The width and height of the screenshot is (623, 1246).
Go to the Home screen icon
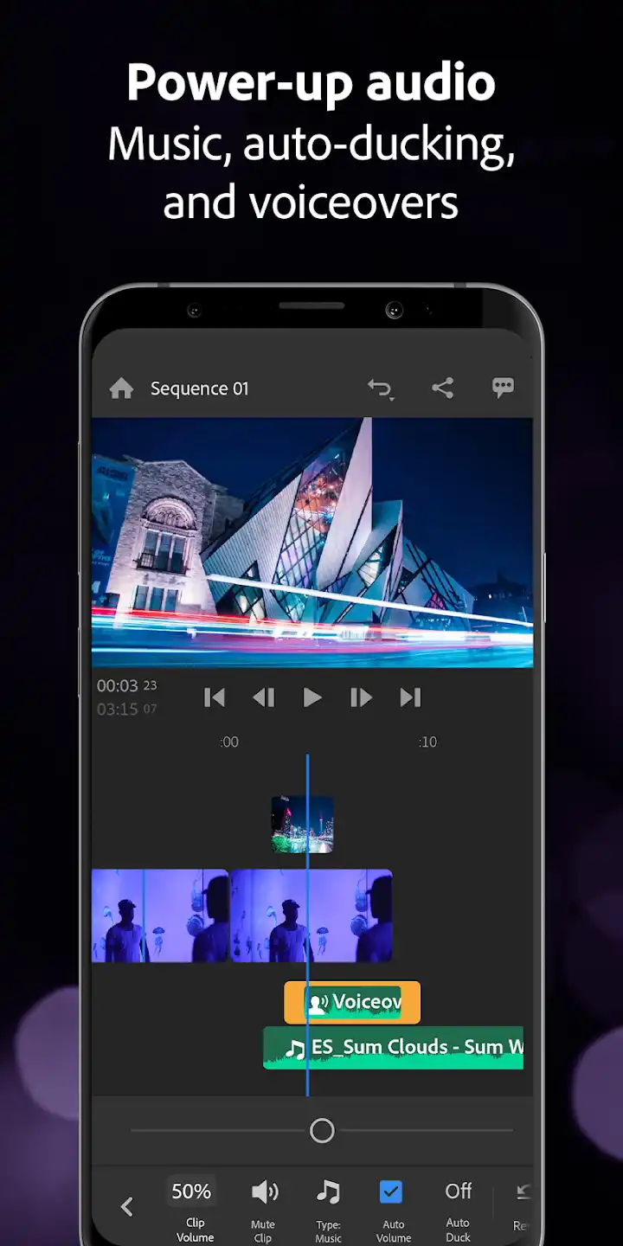click(x=121, y=389)
